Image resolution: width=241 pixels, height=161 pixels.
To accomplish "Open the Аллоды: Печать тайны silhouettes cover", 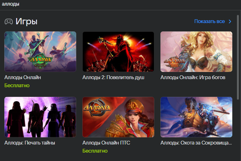I will (x=40, y=117).
